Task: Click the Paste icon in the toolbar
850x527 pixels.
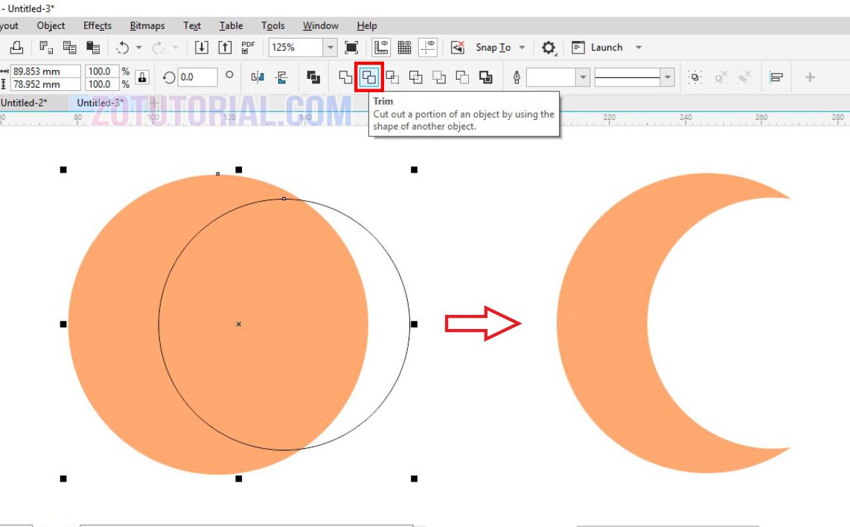Action: coord(93,48)
